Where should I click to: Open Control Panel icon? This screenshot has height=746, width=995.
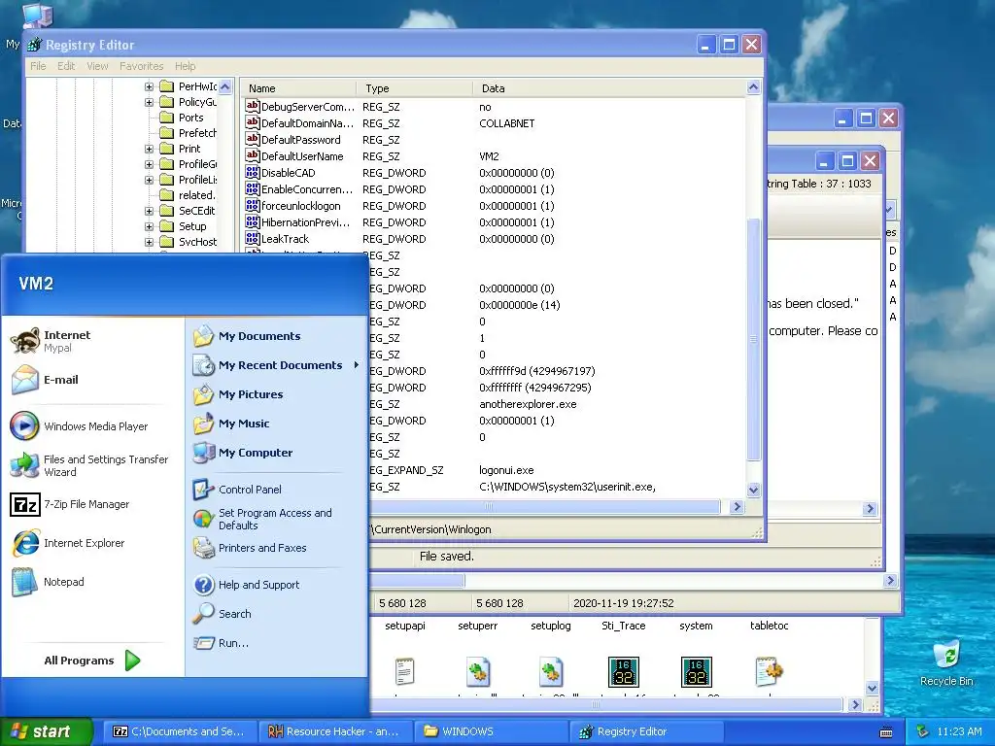[x=204, y=490]
